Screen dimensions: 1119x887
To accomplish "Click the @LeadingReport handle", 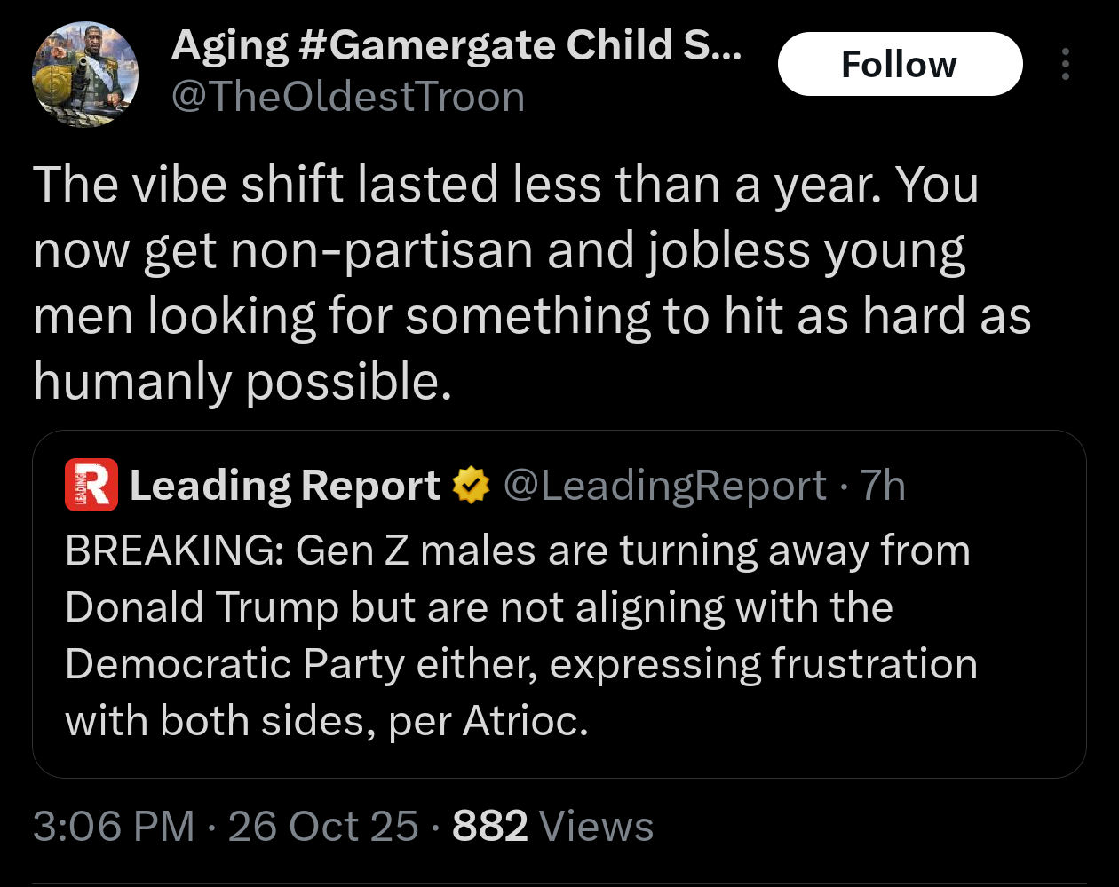I will tap(664, 486).
